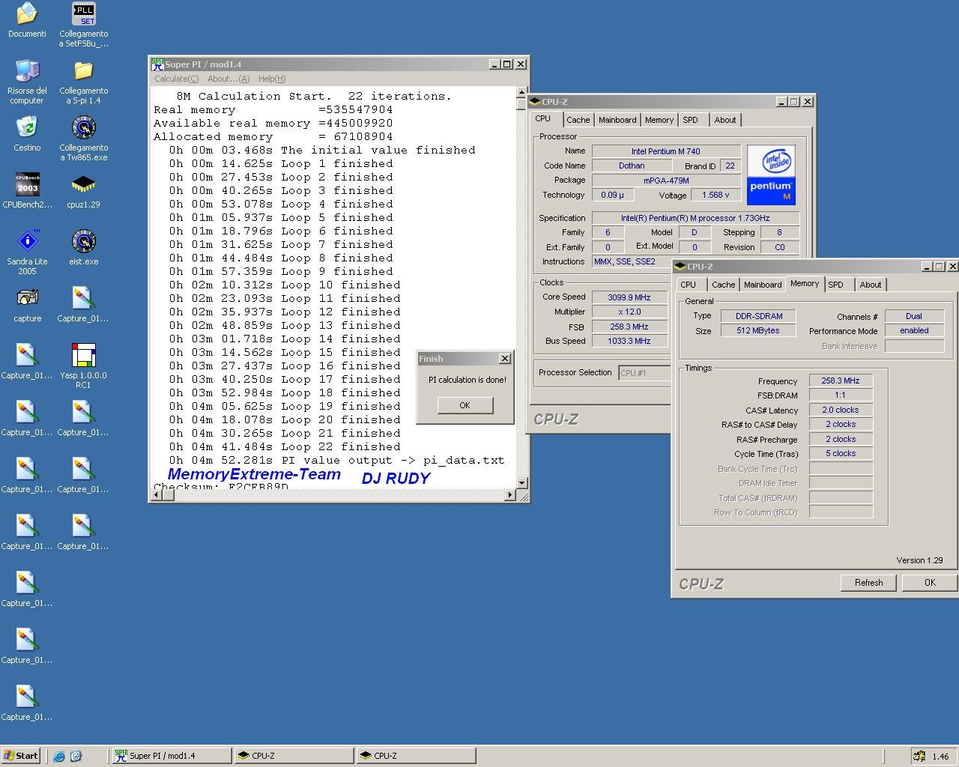Switch to Cache tab in front CPU-Z window
959x767 pixels.
tap(723, 285)
